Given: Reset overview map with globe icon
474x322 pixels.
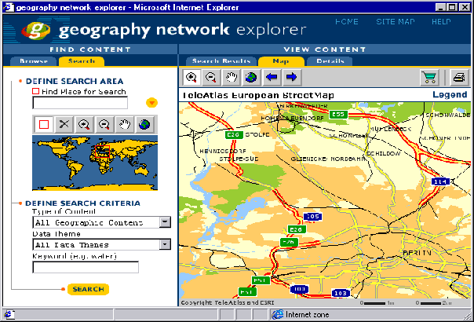Looking at the screenshot, I should coord(144,124).
